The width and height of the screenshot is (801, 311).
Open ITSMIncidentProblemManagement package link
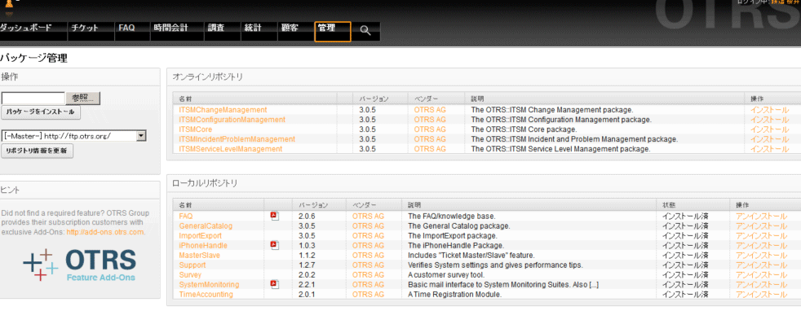pos(237,138)
